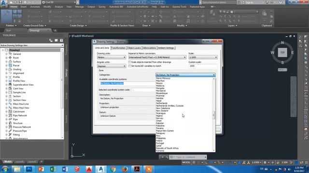The width and height of the screenshot is (309, 173).
Task: Click the Selected coordinate system code field
Action: coord(143,90)
